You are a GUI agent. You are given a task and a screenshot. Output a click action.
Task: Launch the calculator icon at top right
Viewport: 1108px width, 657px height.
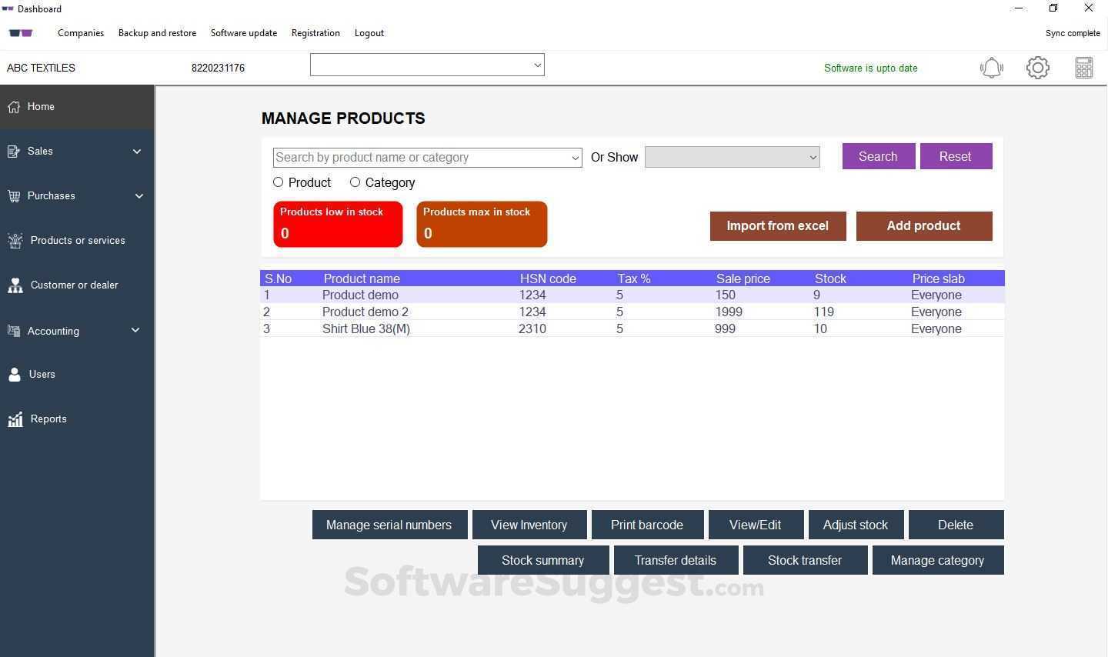coord(1083,68)
